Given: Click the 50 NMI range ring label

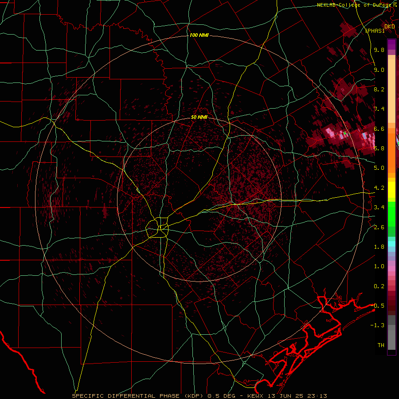Looking at the screenshot, I should [x=199, y=117].
